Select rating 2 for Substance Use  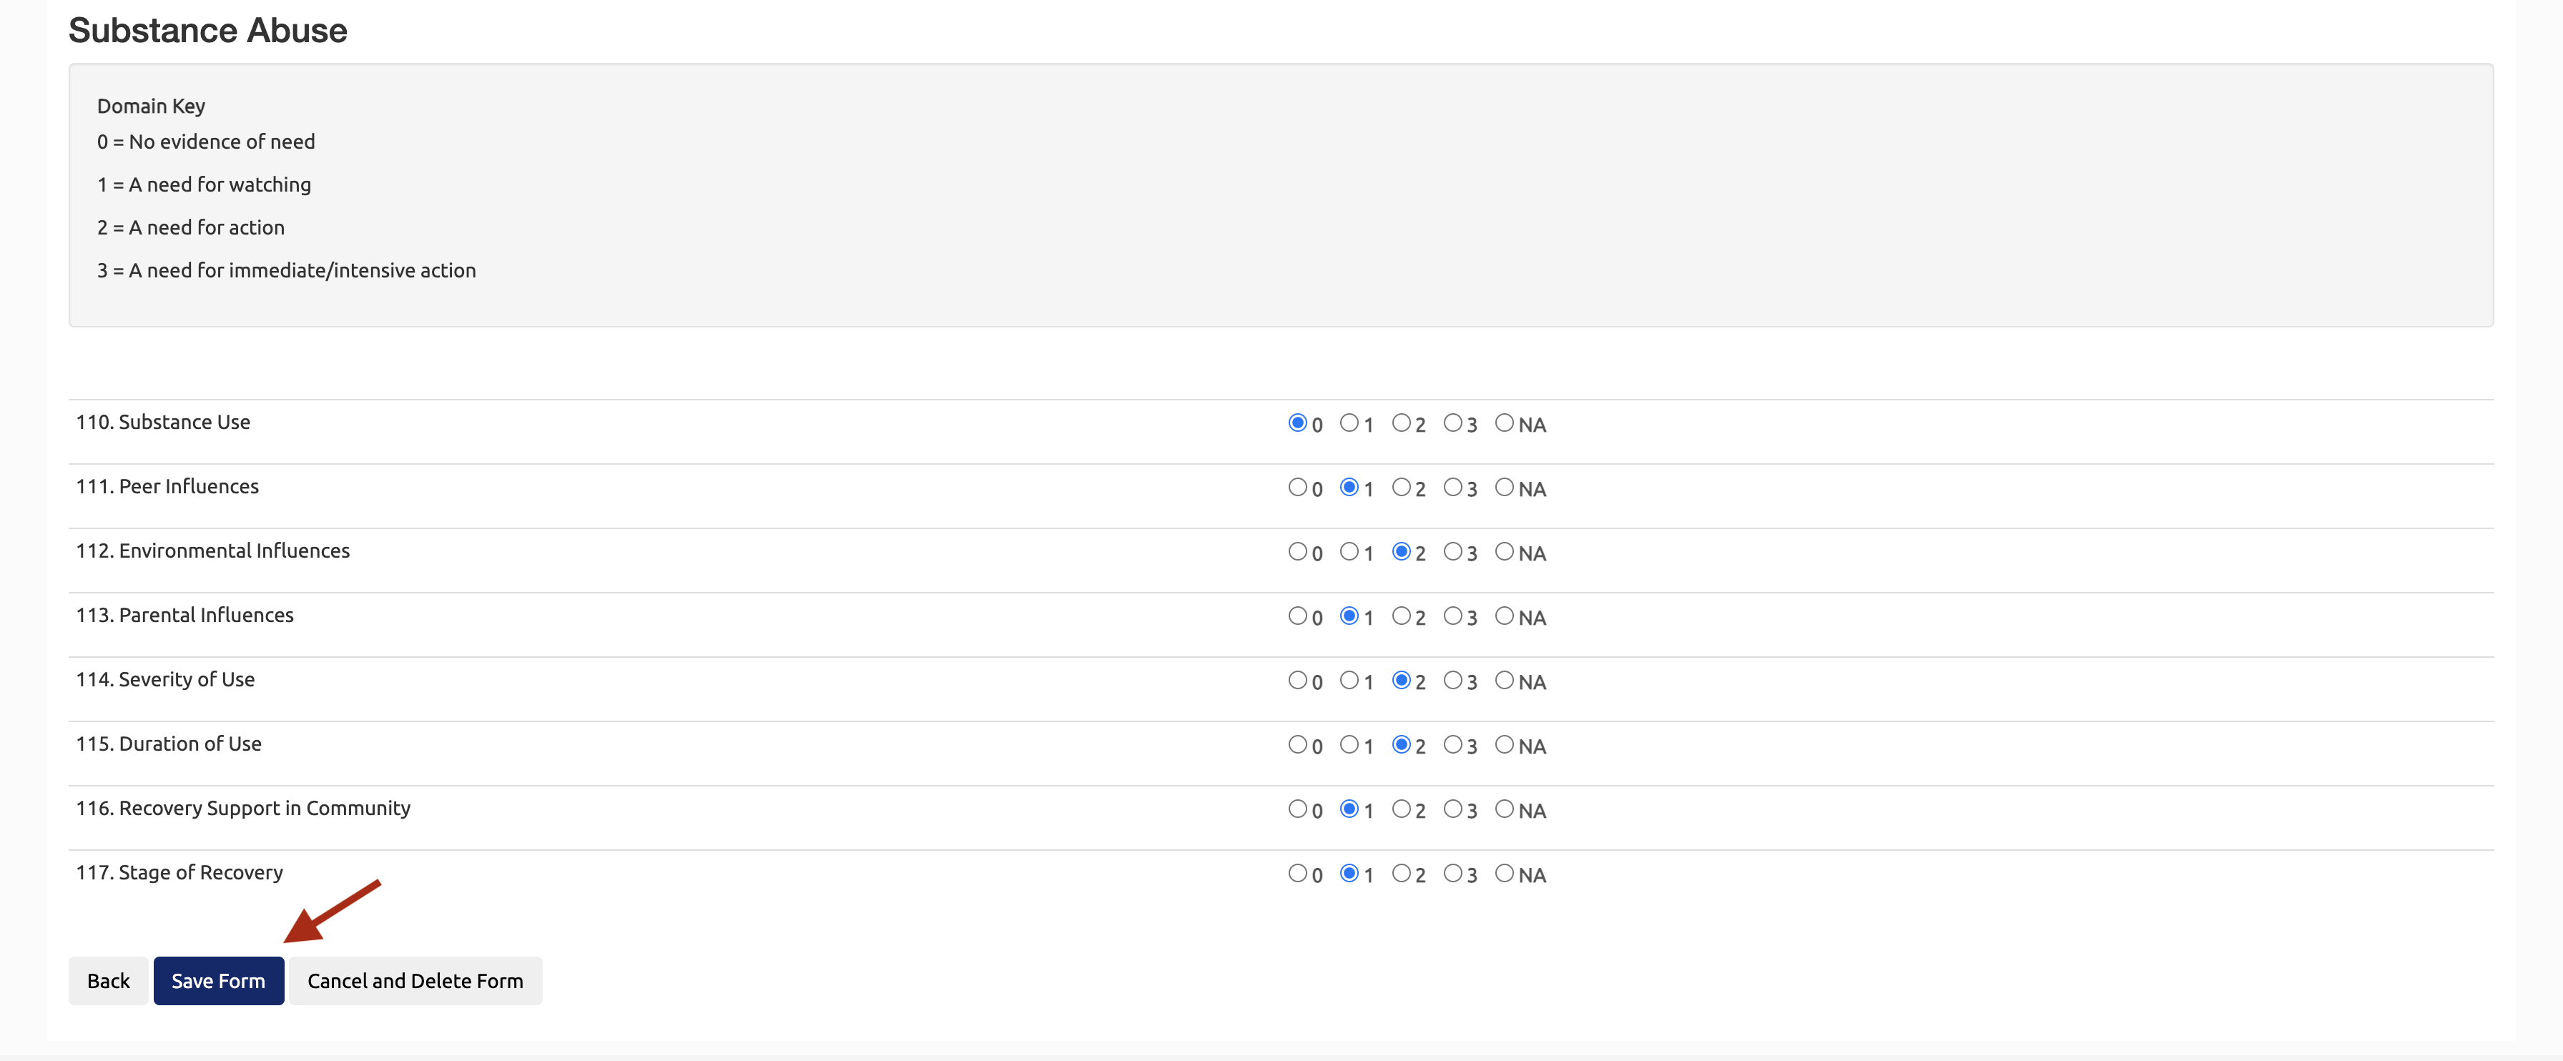[x=1401, y=423]
